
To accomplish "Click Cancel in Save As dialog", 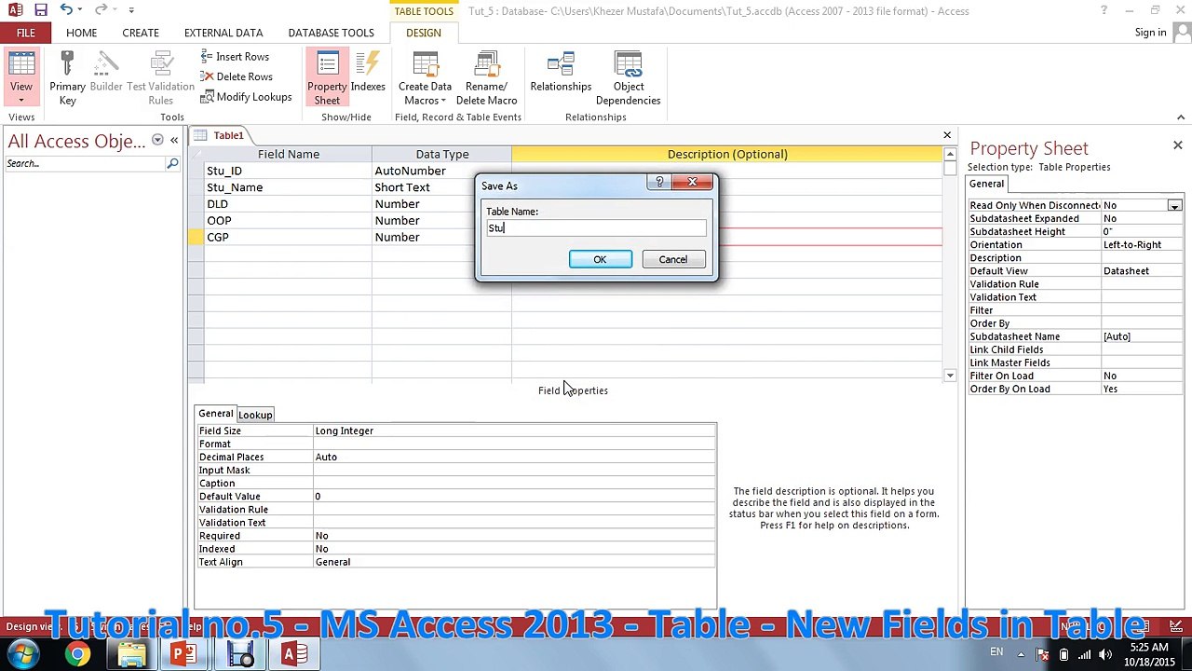I will pyautogui.click(x=672, y=259).
